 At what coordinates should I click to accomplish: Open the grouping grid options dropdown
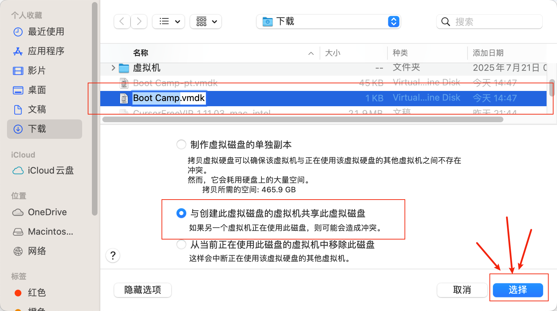pos(206,22)
